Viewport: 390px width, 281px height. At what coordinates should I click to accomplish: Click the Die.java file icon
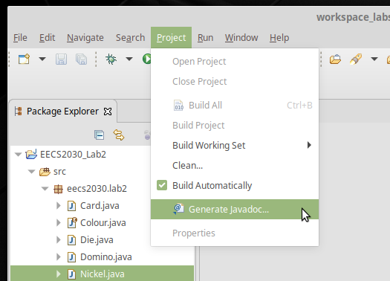pyautogui.click(x=71, y=240)
